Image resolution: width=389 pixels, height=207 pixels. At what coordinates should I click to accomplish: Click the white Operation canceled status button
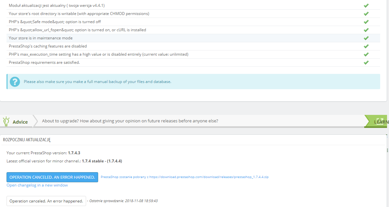coord(46,201)
